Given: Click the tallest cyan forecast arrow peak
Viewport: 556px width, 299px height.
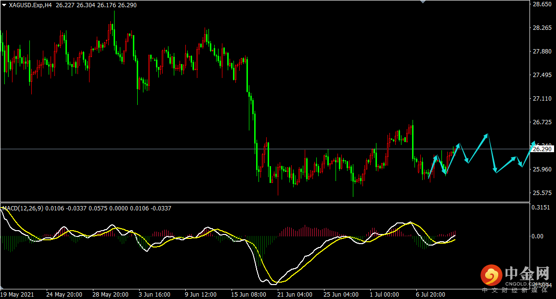Looking at the screenshot, I should coord(487,135).
